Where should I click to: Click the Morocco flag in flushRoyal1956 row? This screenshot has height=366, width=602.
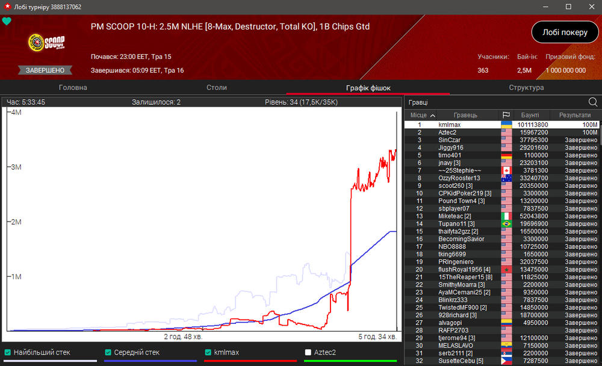click(x=506, y=270)
